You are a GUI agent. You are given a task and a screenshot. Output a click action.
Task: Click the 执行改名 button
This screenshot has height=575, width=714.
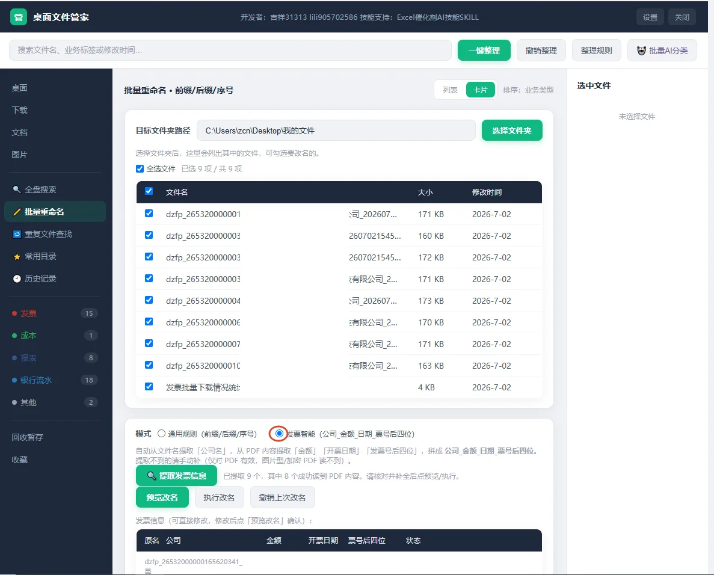click(219, 497)
